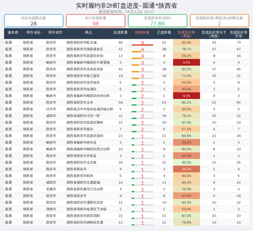
Task: Click the 汉中市 city cell
Action: 51,109
